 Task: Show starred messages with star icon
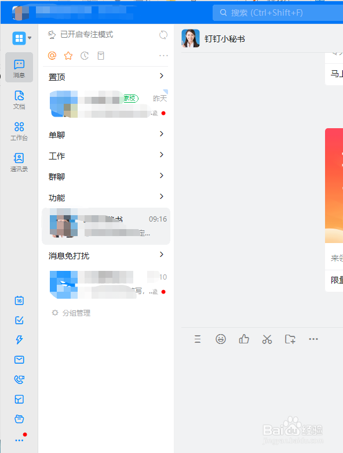(68, 56)
